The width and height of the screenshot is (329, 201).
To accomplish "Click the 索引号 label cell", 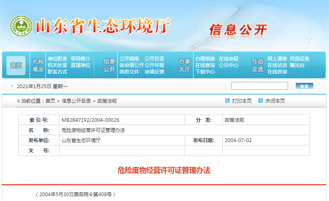I will [39, 120].
